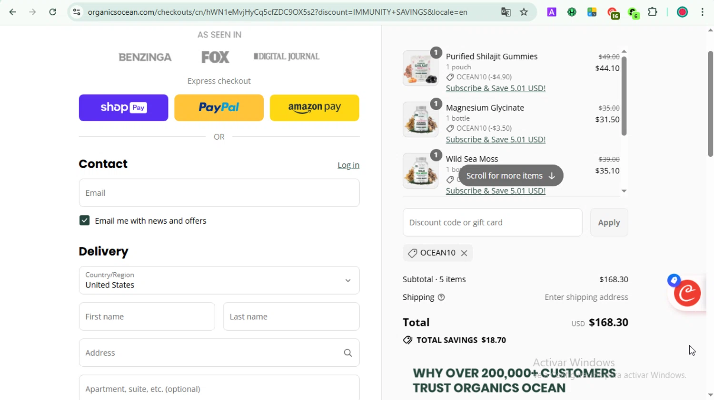Viewport: 714px width, 400px height.
Task: Focus the Address field
Action: tap(219, 352)
